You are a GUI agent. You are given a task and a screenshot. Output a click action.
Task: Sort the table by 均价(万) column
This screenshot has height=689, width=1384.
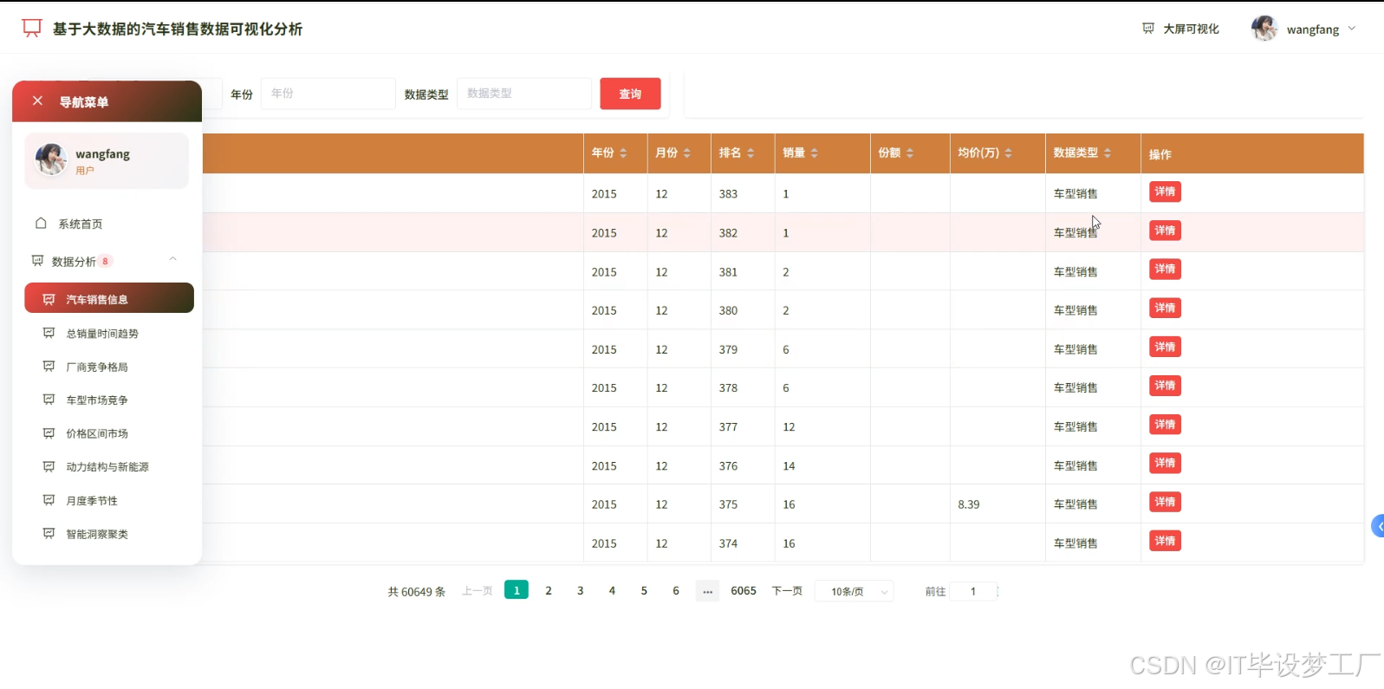click(1009, 153)
